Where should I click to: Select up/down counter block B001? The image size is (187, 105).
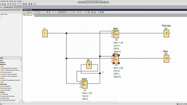point(116,34)
